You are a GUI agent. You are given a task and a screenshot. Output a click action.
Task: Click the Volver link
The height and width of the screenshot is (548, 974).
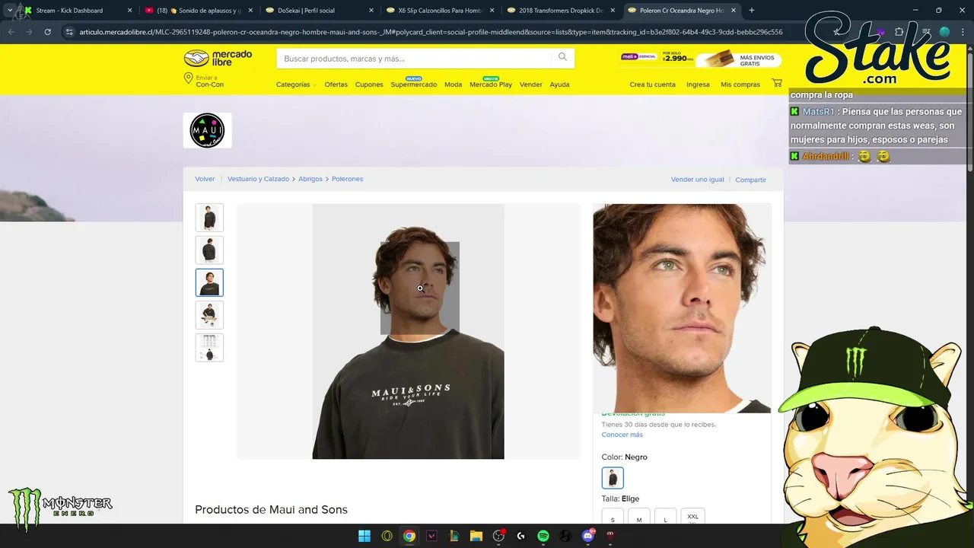tap(205, 179)
